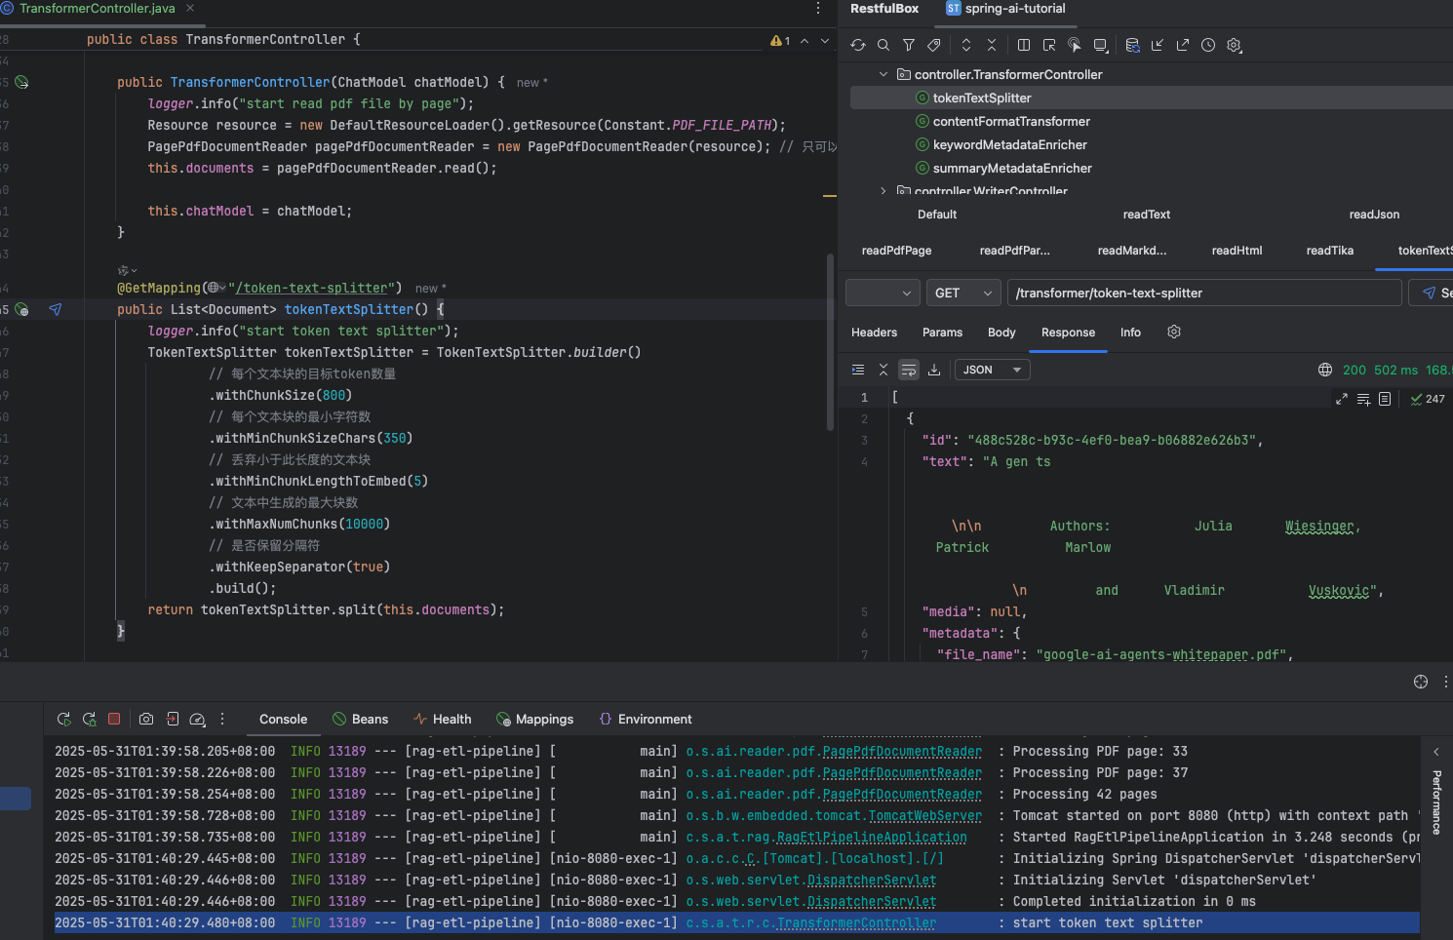The image size is (1453, 940).
Task: Download the response using the save icon
Action: click(x=934, y=370)
